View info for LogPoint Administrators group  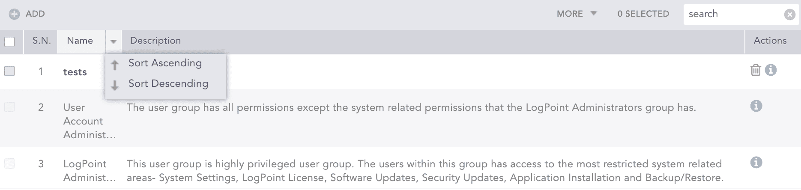coord(756,162)
